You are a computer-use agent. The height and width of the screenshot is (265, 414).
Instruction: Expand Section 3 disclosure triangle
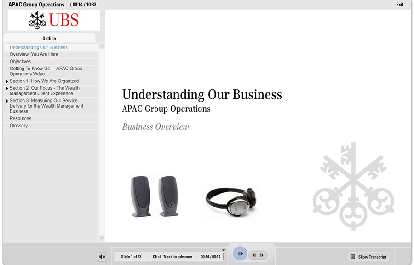tap(7, 101)
